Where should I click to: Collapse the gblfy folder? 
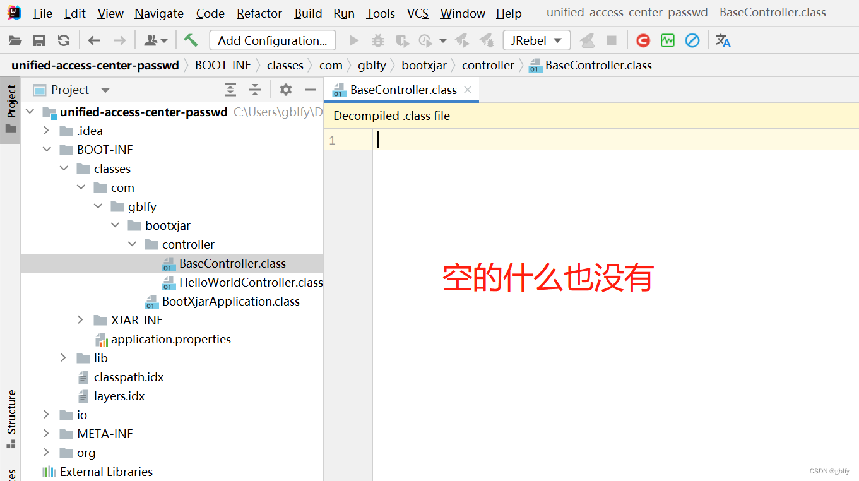[x=97, y=206]
